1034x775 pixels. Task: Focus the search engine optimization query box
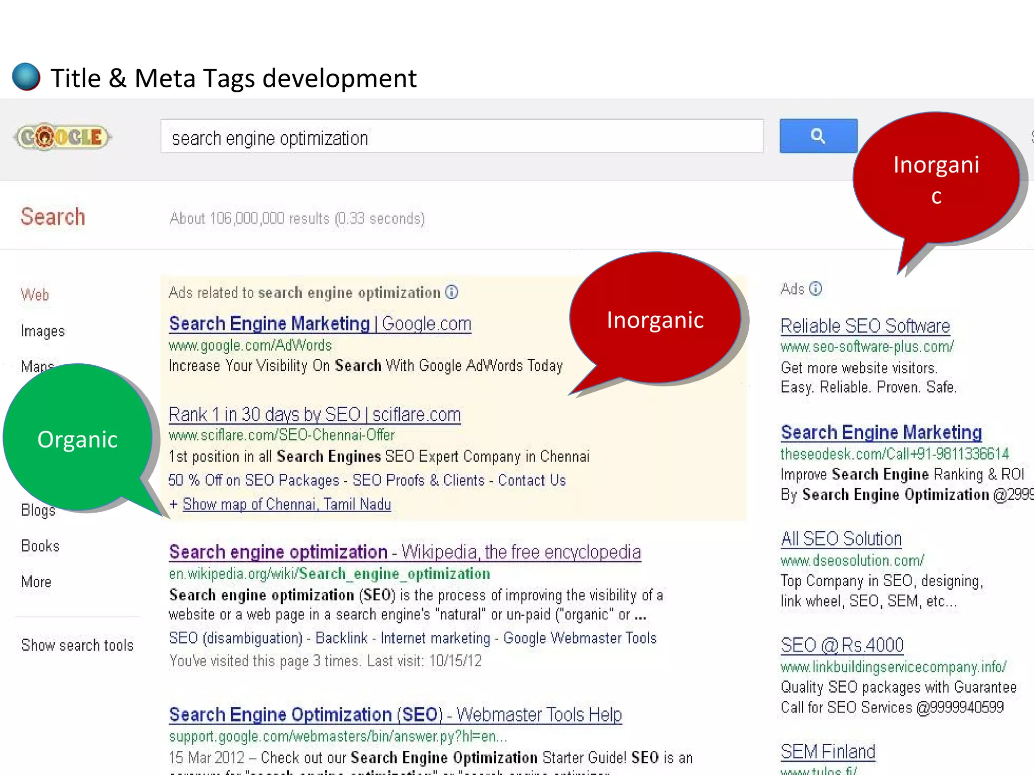click(x=462, y=136)
